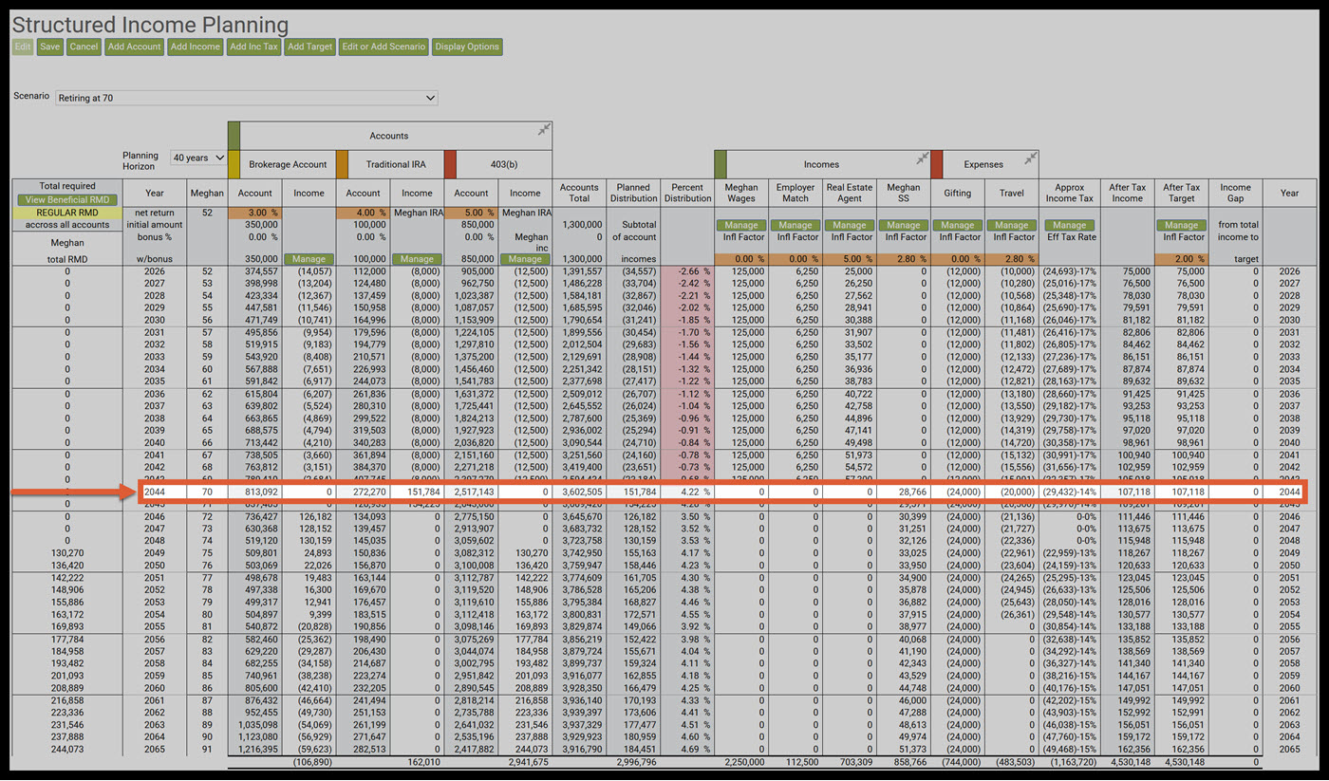This screenshot has height=781, width=1329.
Task: Open Edit or Add Scenario
Action: (384, 46)
